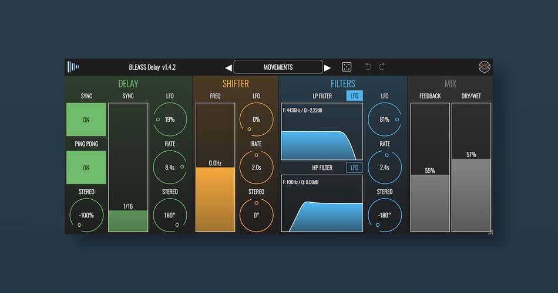Click the filters RATE 2.4s knob

pos(385,167)
